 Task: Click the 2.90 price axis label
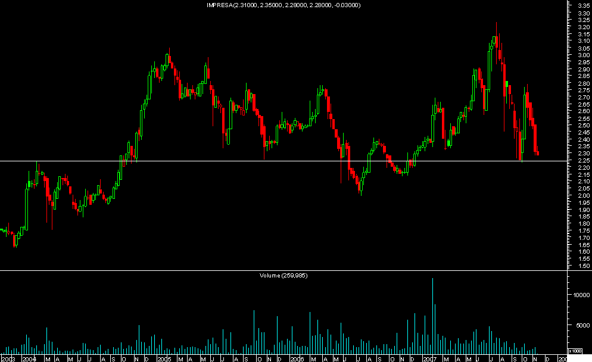[x=584, y=70]
